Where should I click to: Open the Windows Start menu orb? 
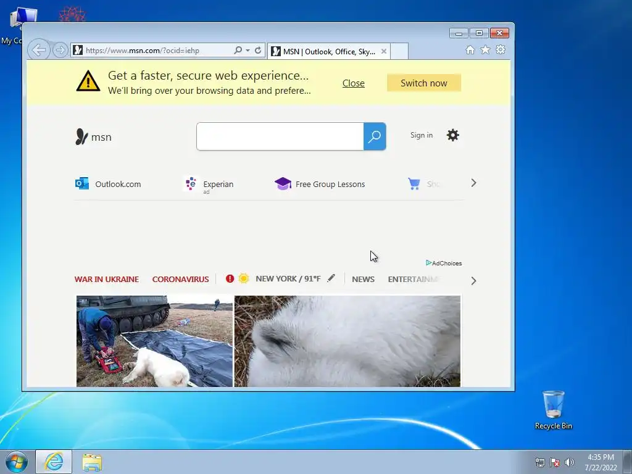point(17,462)
